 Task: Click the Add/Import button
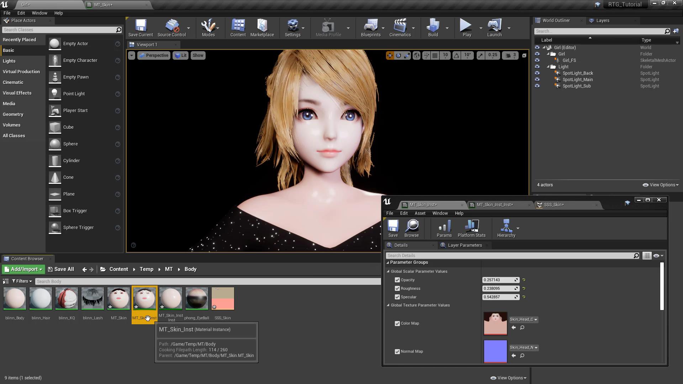pyautogui.click(x=23, y=269)
